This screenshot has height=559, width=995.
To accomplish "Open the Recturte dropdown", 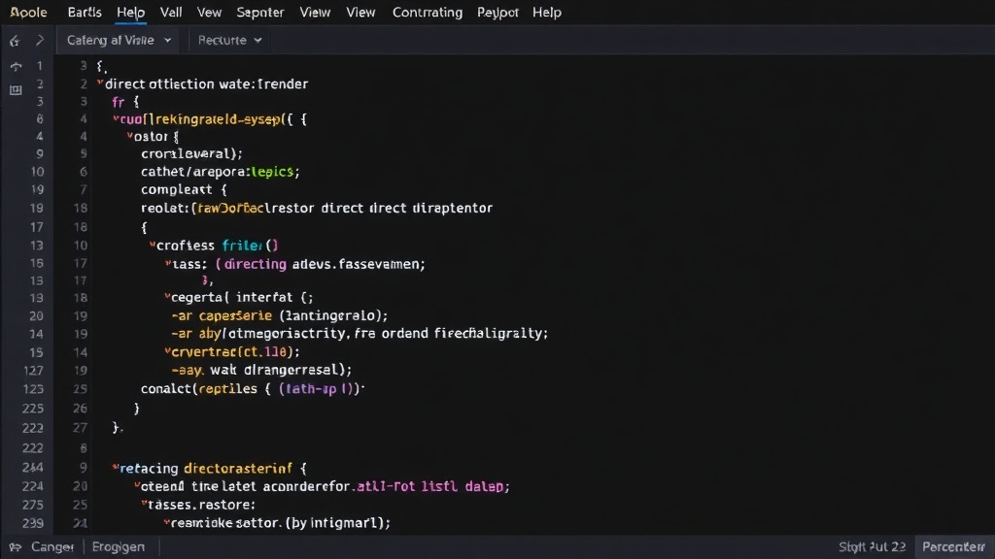I will 229,40.
